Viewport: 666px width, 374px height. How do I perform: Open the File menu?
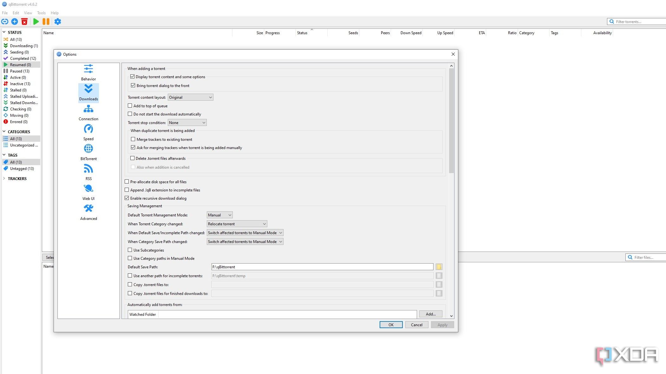point(5,13)
